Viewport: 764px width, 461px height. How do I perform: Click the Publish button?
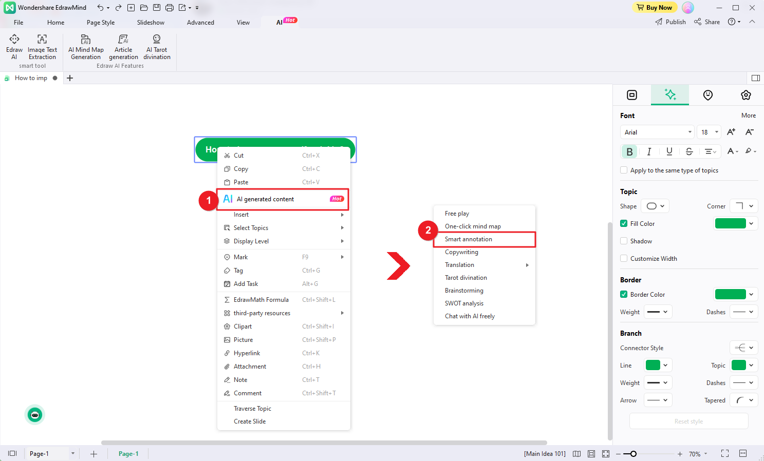coord(670,22)
